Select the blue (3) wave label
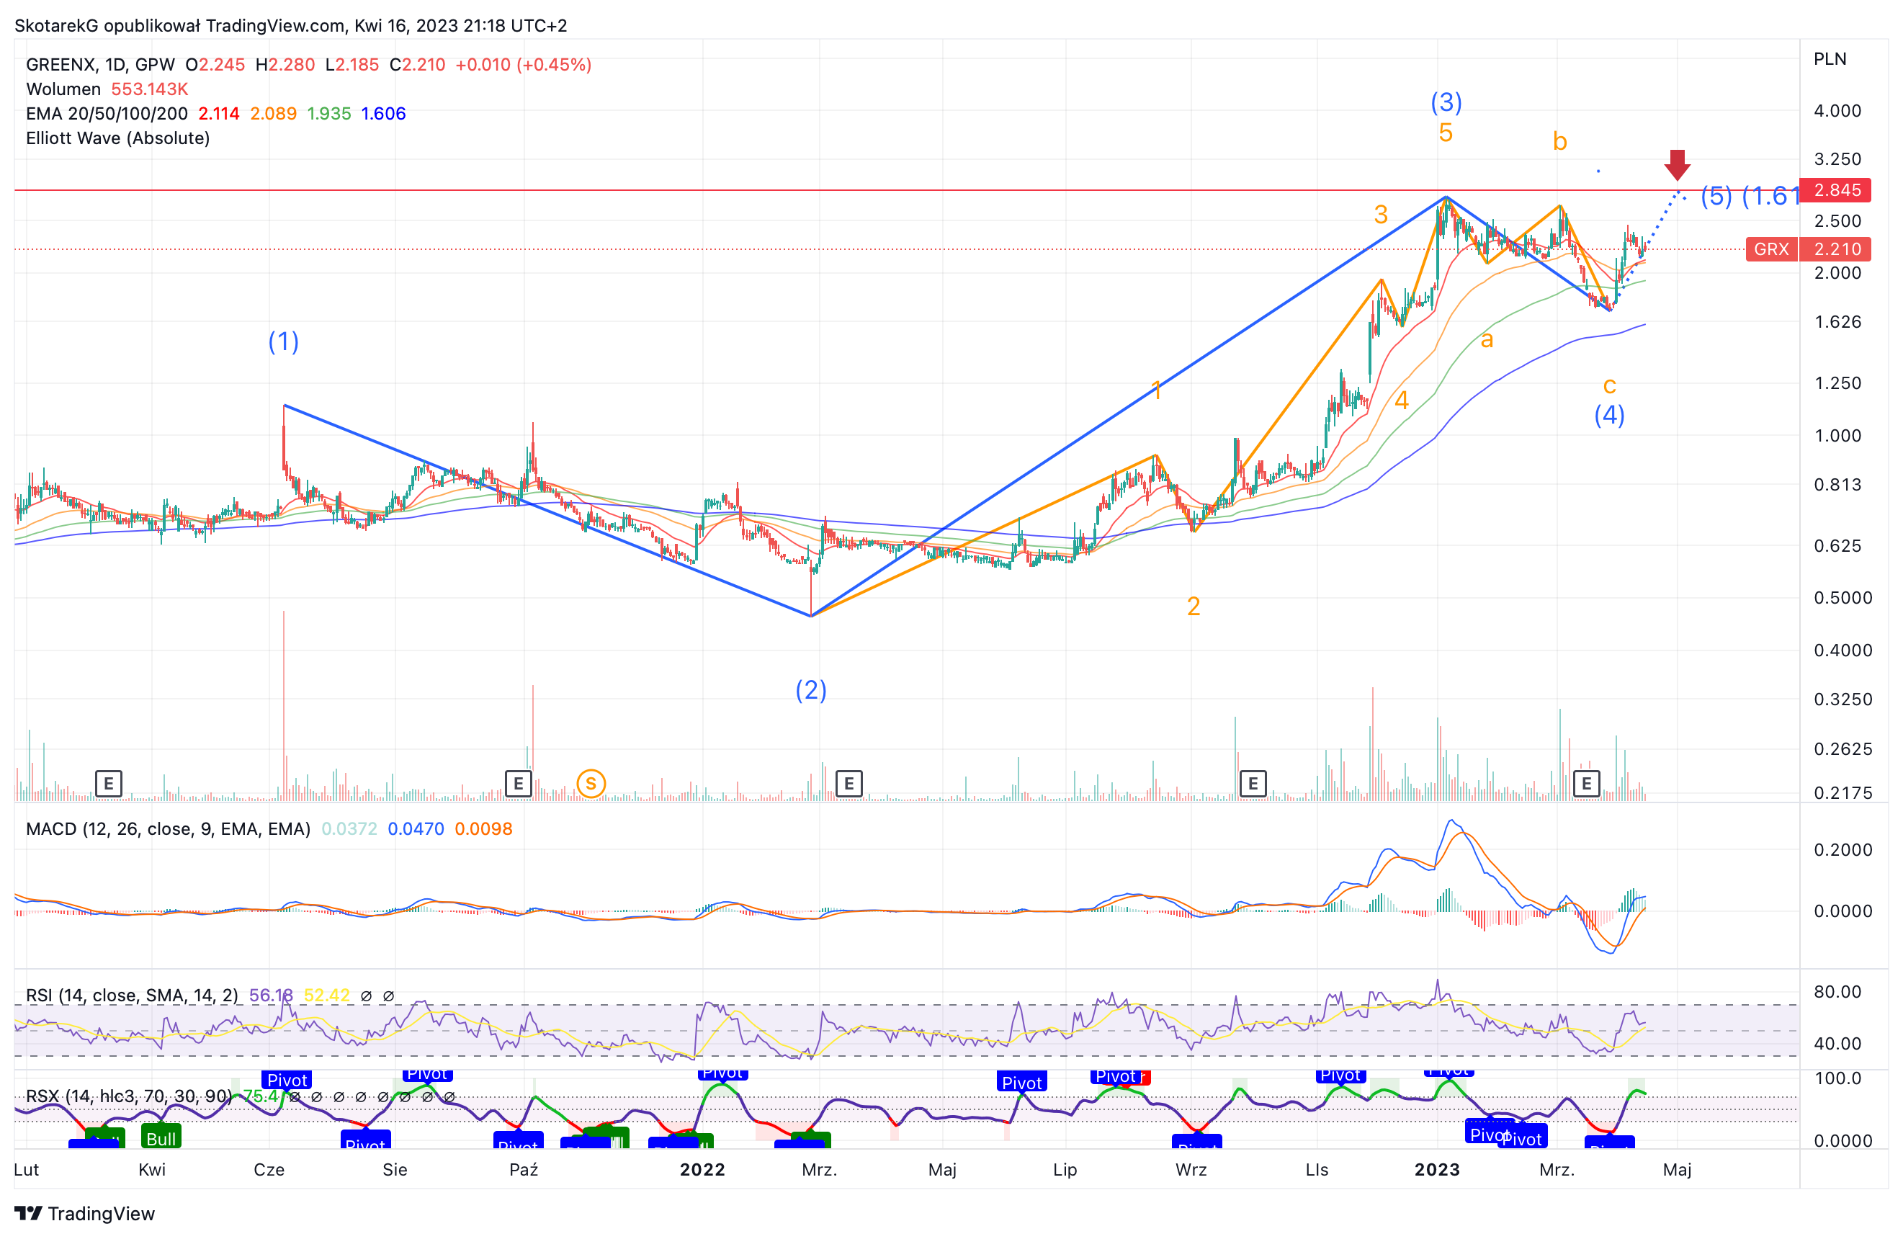 pos(1446,102)
